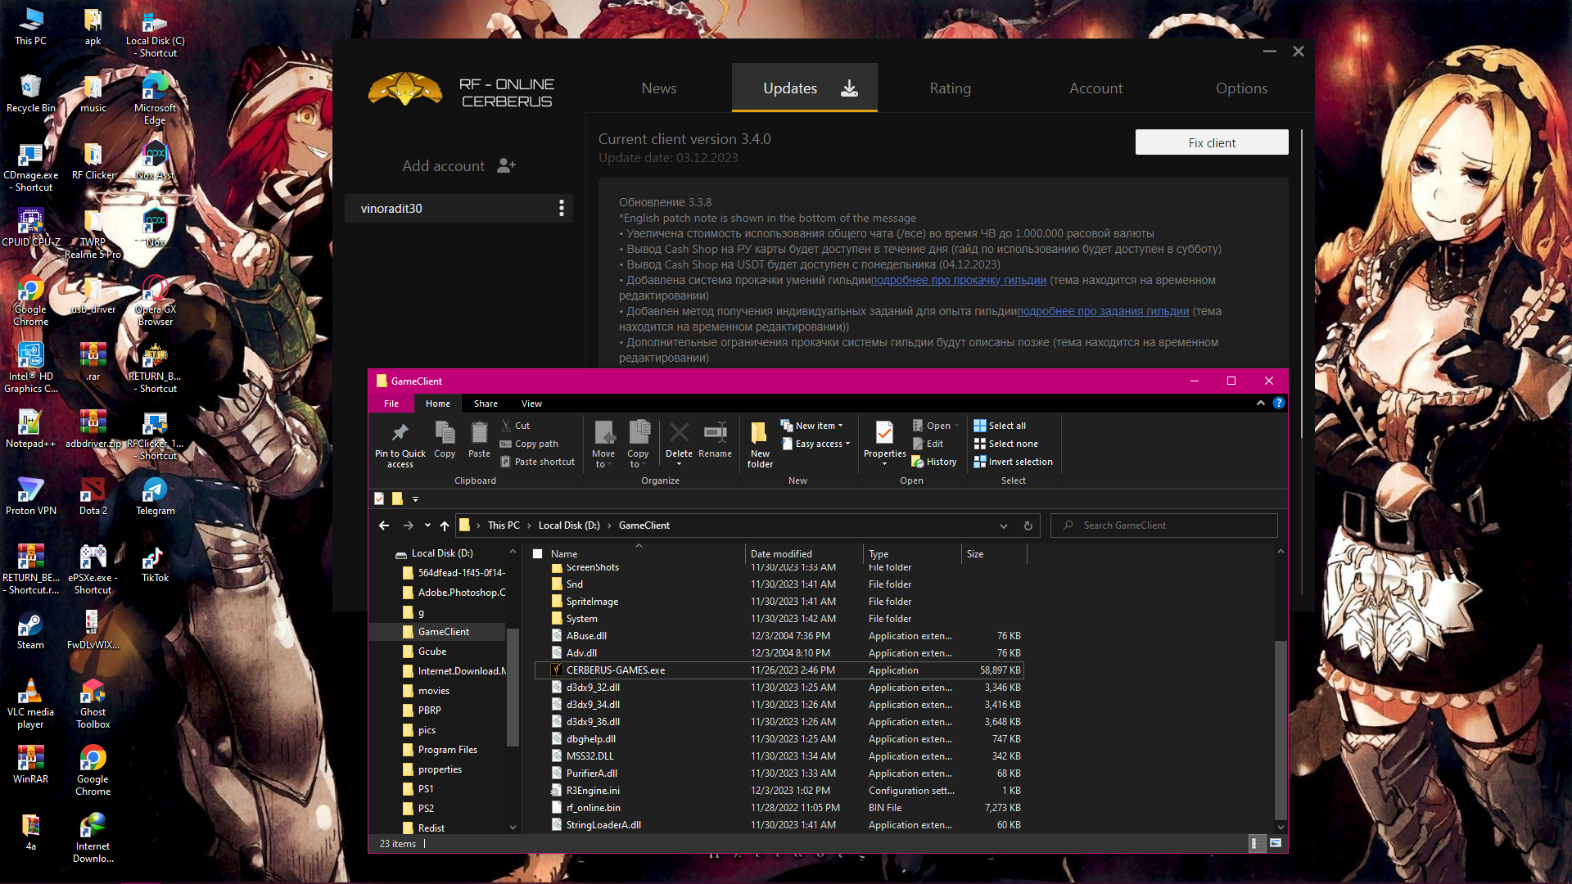Open Proton VPN desktop icon
Screen dimensions: 1572x884
pos(31,497)
